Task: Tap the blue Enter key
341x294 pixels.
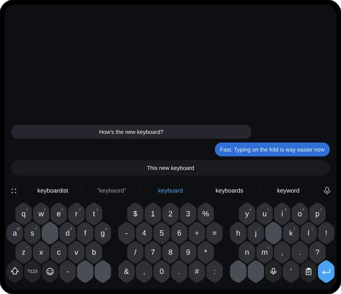Action: tap(326, 271)
